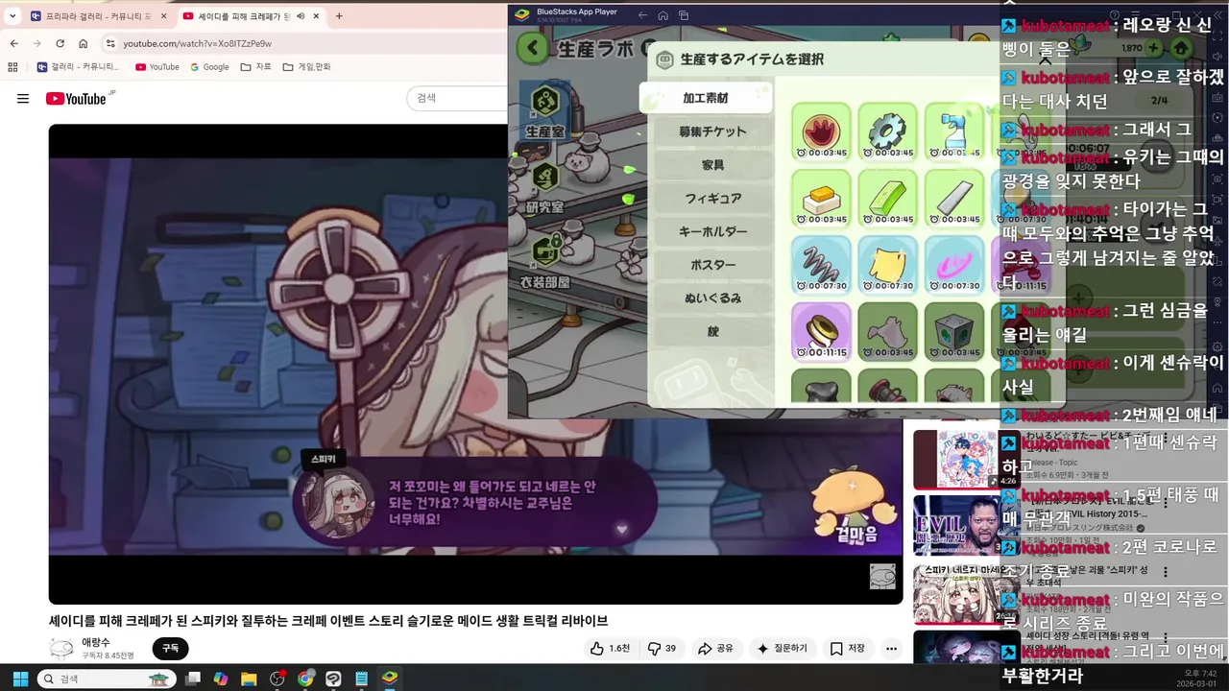Image resolution: width=1229 pixels, height=691 pixels.
Task: Click the green back arrow in 生産ラボ
Action: click(533, 48)
